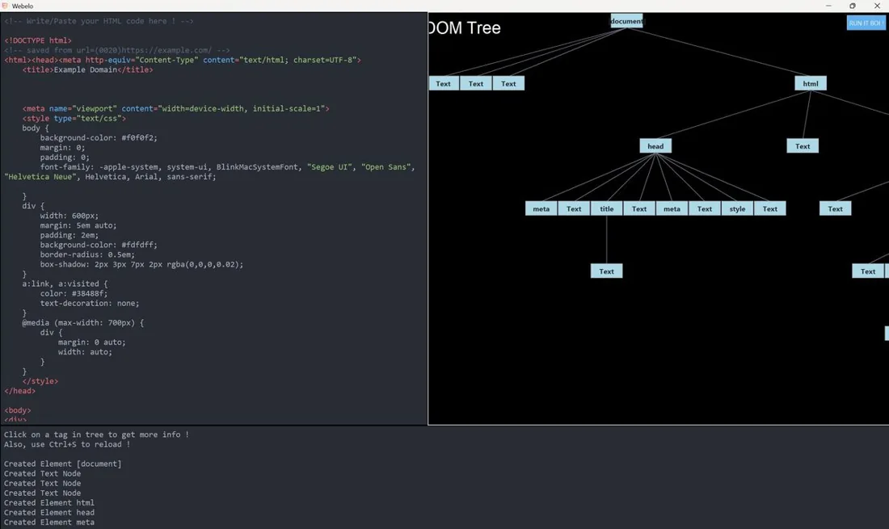Select the html node in the DOM tree
889x529 pixels.
pyautogui.click(x=810, y=83)
